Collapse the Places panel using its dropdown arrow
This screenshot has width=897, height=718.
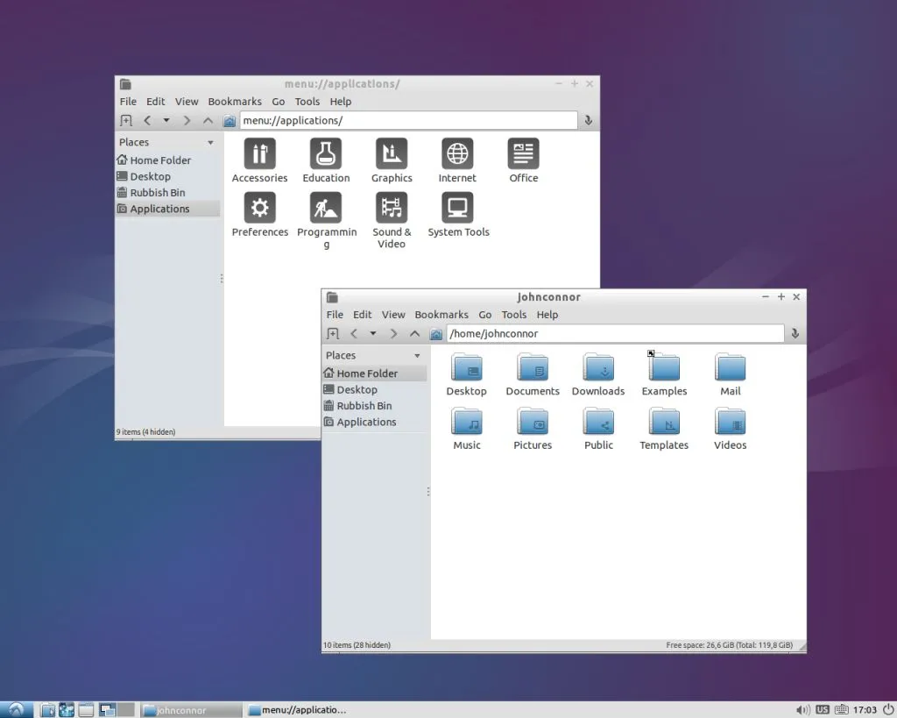pyautogui.click(x=419, y=355)
